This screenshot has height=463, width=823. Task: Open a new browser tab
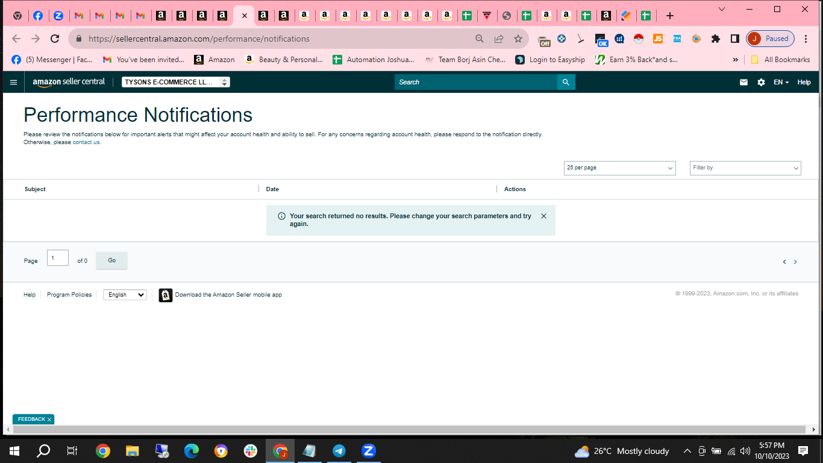pyautogui.click(x=670, y=16)
